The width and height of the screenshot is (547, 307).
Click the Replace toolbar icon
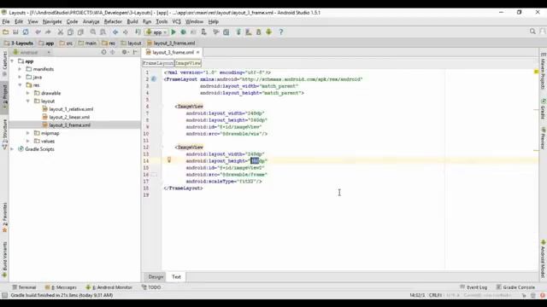pos(103,32)
